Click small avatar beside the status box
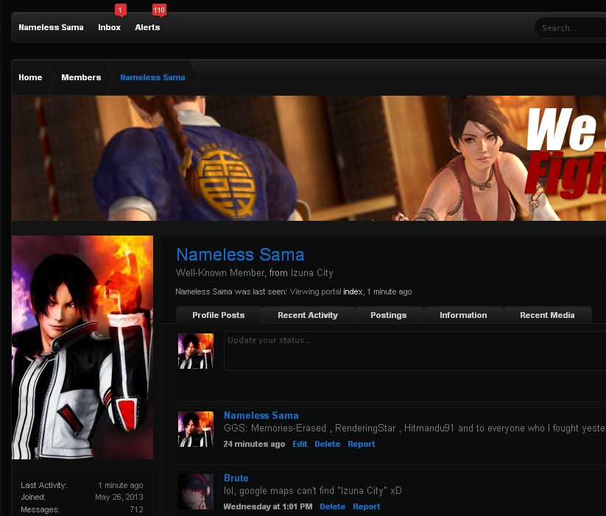This screenshot has height=516, width=606. [x=196, y=351]
